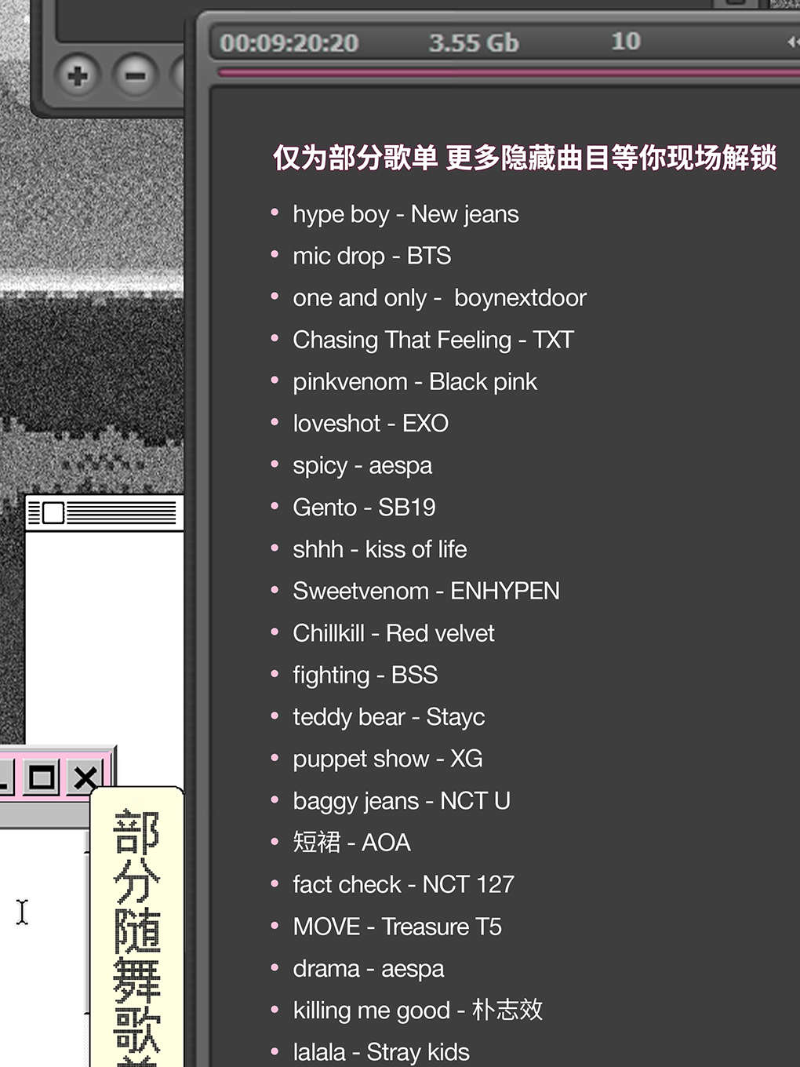Select 短裙 - AOA
The height and width of the screenshot is (1067, 800).
[351, 843]
